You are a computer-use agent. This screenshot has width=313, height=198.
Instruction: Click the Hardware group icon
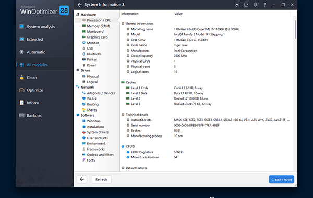78,15
